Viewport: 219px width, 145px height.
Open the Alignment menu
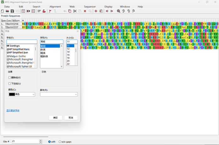click(55, 7)
